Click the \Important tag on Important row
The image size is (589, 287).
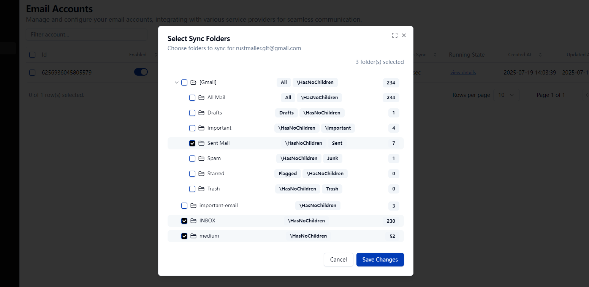point(338,128)
